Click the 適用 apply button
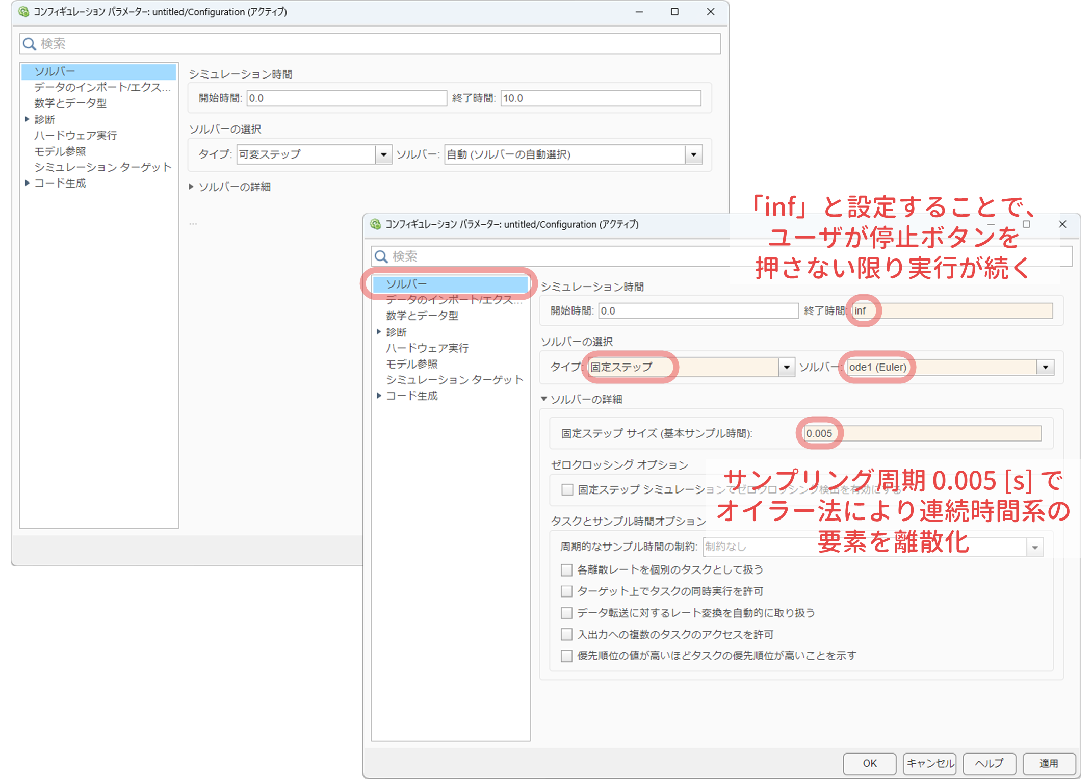This screenshot has height=779, width=1092. point(1049,763)
